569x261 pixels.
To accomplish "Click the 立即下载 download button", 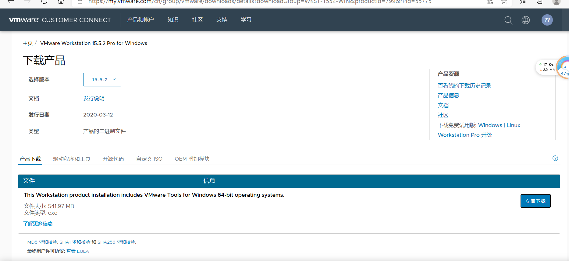I will point(535,201).
